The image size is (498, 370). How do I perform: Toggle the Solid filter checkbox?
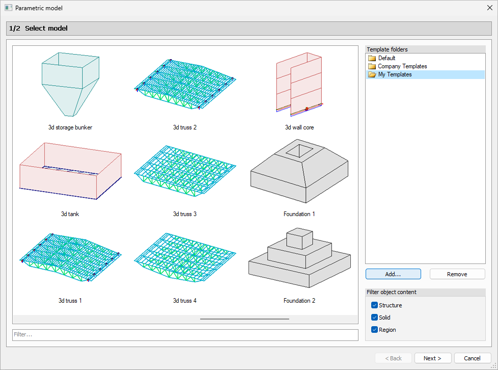point(375,318)
